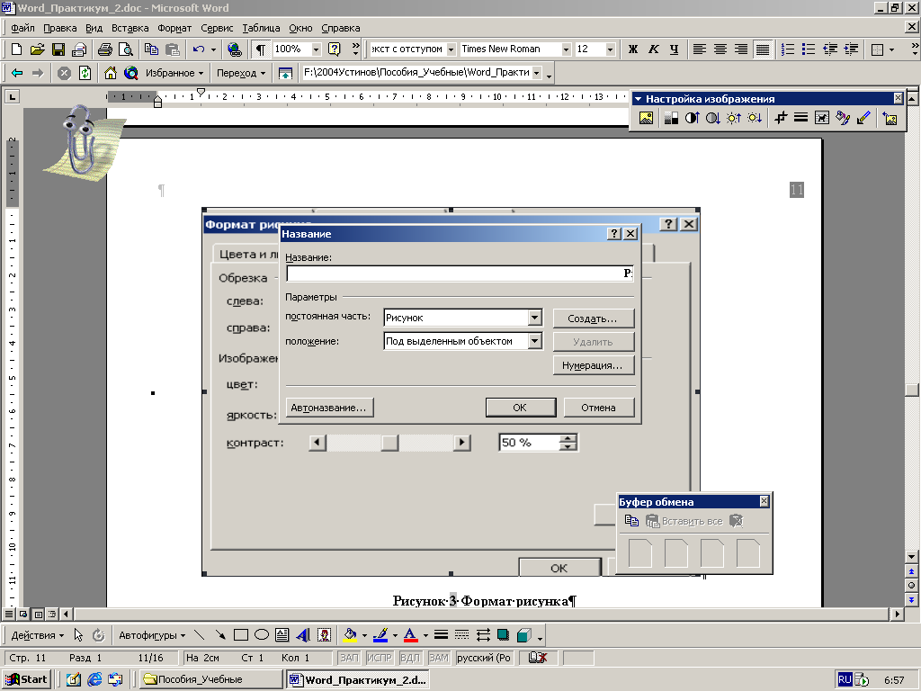Choose the Set Transparent Color tool
The width and height of the screenshot is (921, 691).
pyautogui.click(x=863, y=118)
